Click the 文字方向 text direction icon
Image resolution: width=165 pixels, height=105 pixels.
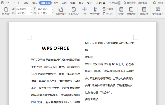95,9
